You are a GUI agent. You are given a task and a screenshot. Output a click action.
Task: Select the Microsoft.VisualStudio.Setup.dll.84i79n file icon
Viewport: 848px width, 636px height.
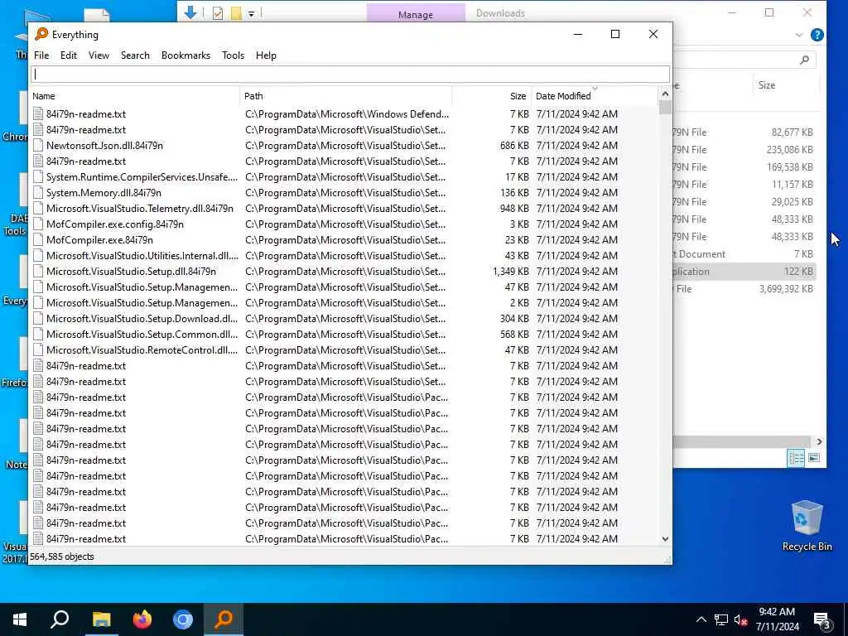[x=38, y=271]
